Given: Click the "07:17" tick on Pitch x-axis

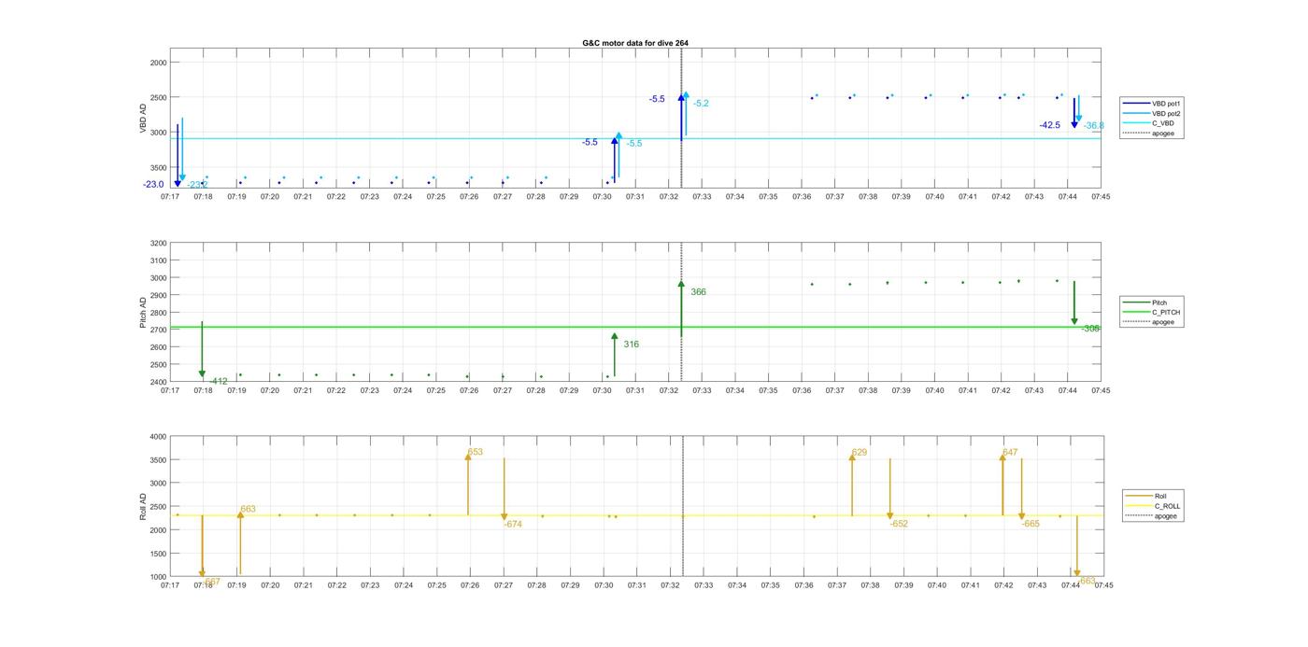Looking at the screenshot, I should click(170, 390).
